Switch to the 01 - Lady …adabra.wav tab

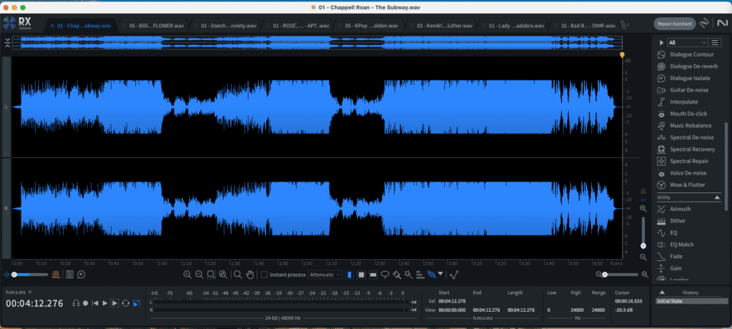(513, 26)
